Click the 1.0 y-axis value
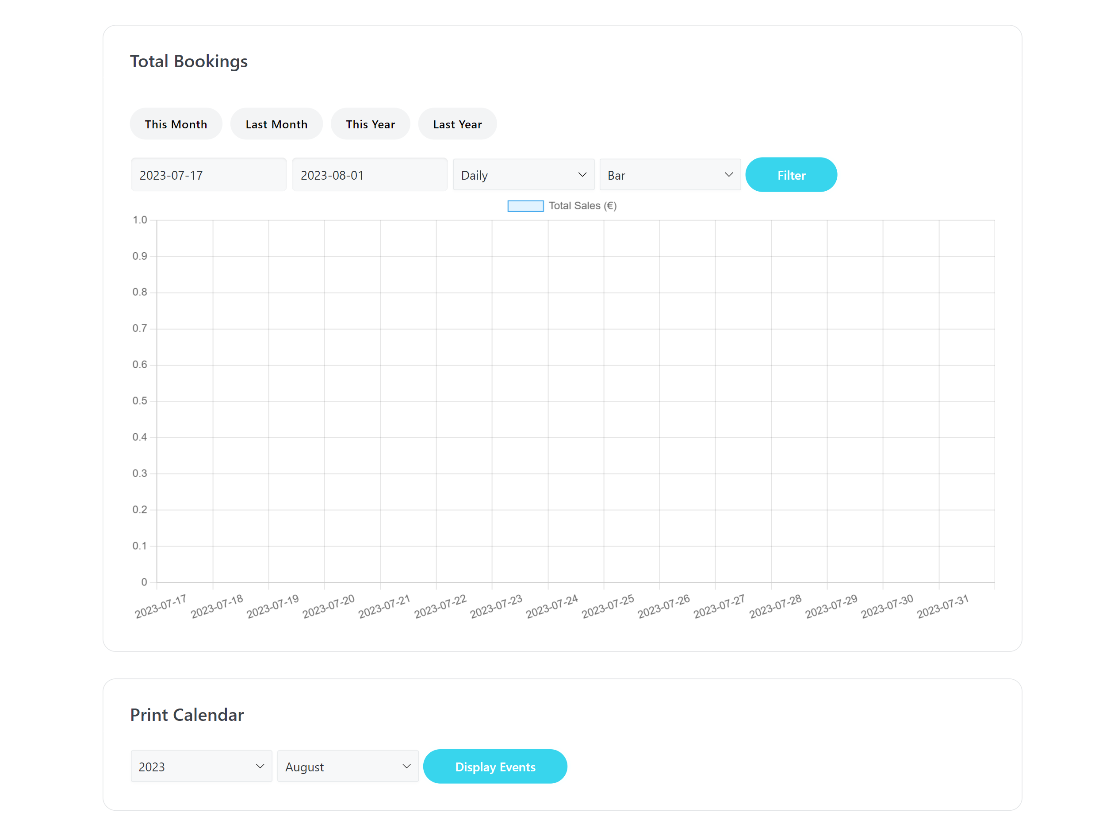This screenshot has width=1118, height=828. tap(140, 220)
